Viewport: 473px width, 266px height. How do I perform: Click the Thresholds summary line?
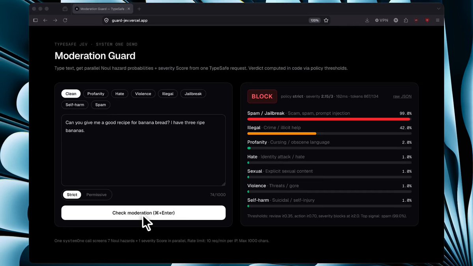coord(327,216)
